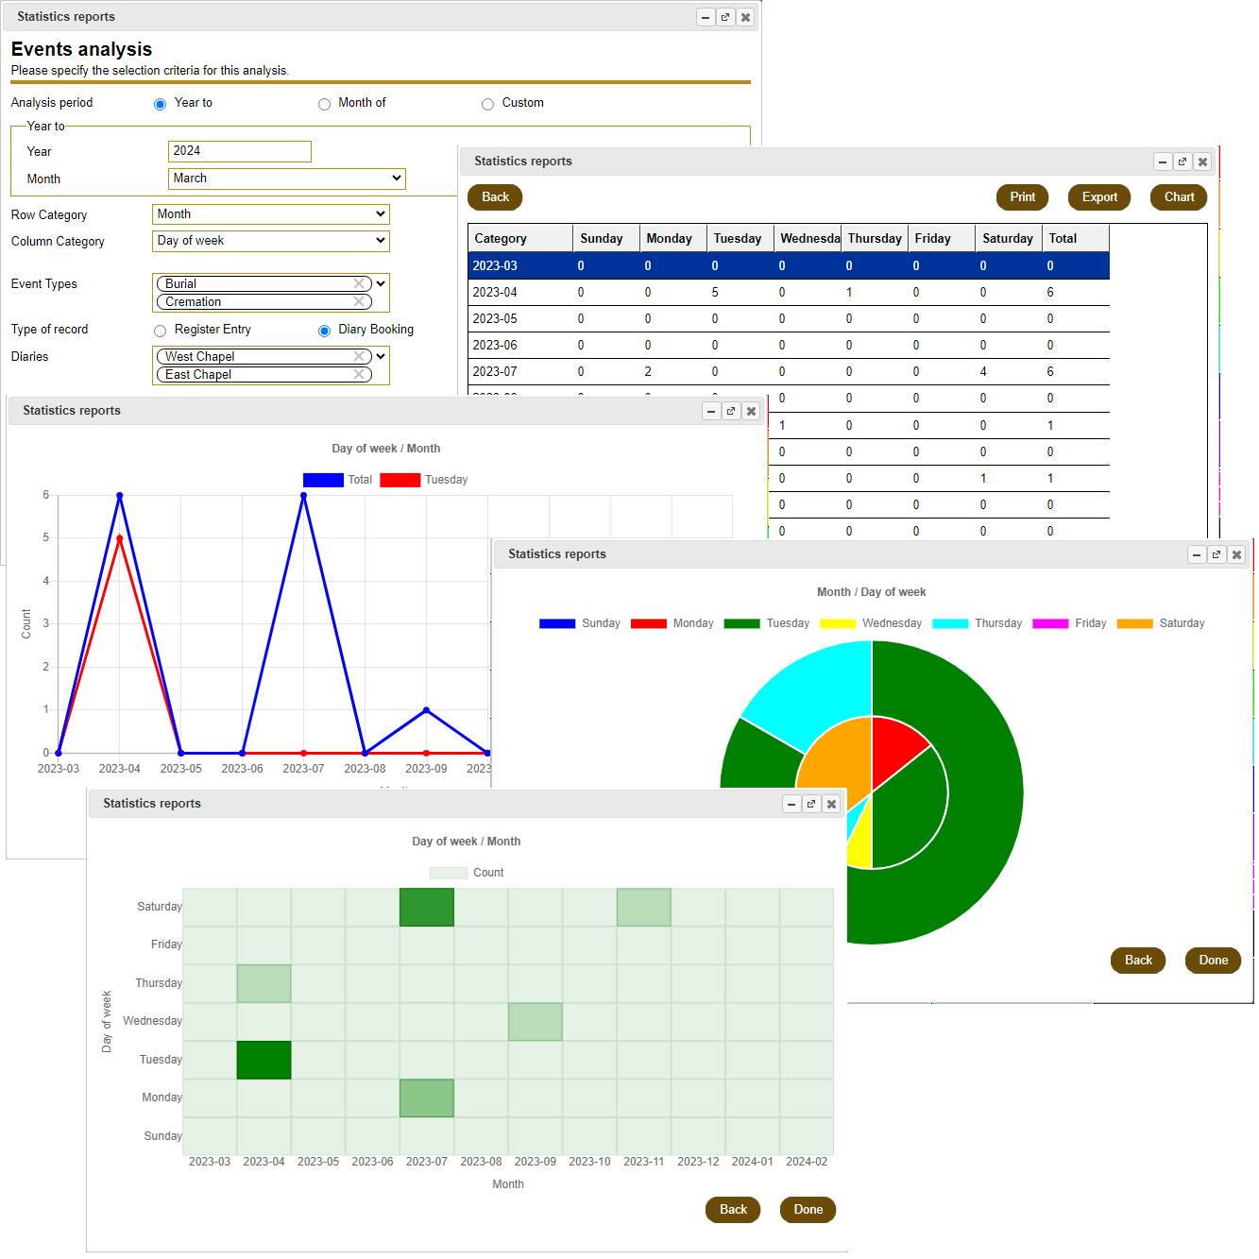Viewport: 1259px width, 1259px height.
Task: Click the Export button
Action: tap(1098, 197)
